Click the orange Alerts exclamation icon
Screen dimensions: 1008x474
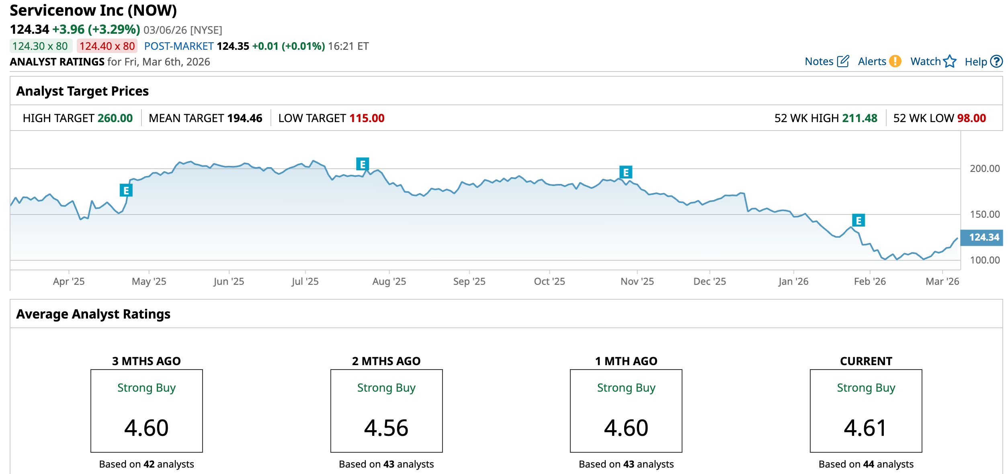[895, 61]
